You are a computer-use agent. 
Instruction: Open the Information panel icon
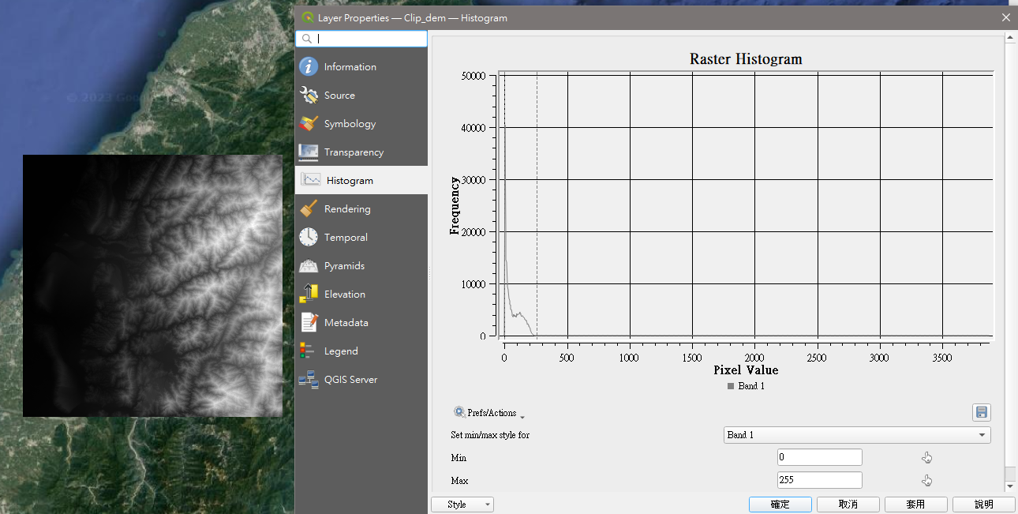(x=309, y=67)
